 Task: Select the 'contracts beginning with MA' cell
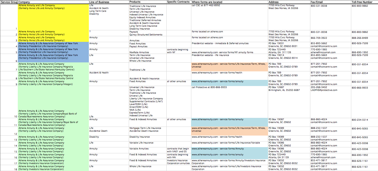tap(178, 156)
